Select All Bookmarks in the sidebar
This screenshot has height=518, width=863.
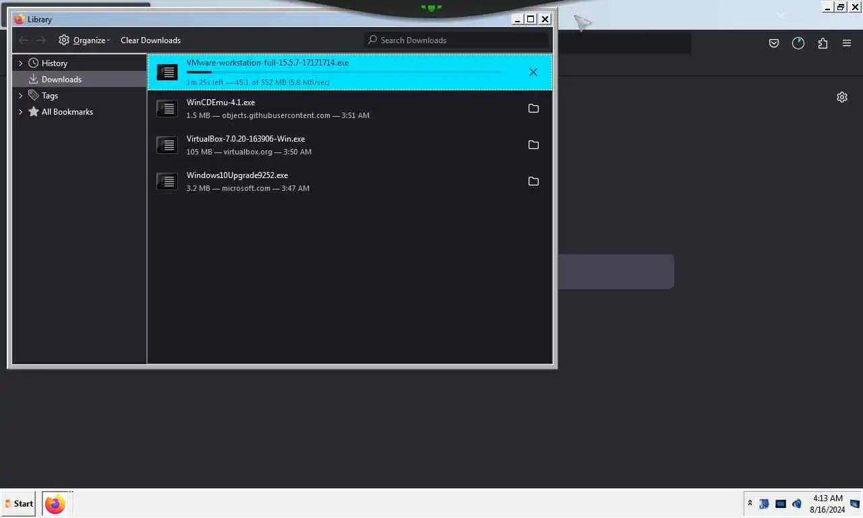coord(67,112)
